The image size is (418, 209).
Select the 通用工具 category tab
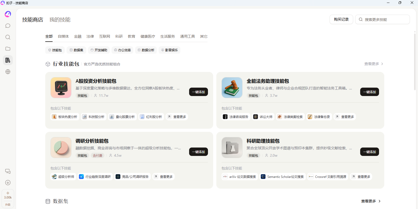pyautogui.click(x=188, y=36)
